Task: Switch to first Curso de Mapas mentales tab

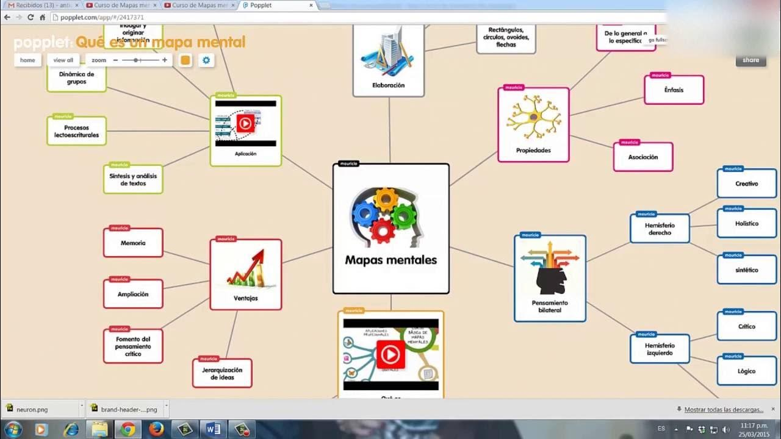Action: tap(121, 5)
